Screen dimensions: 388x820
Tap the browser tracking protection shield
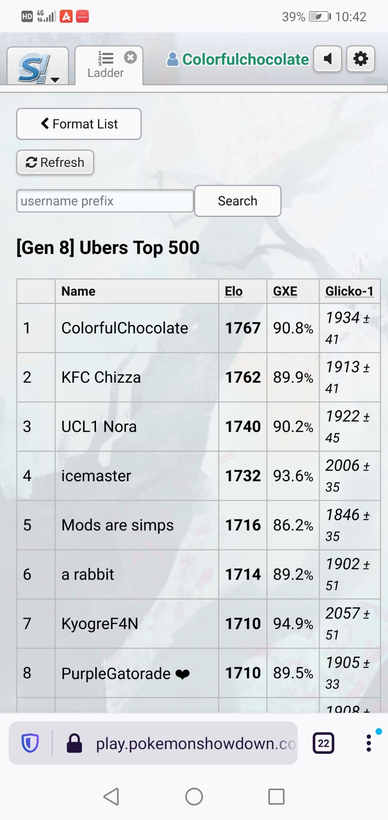tap(30, 743)
